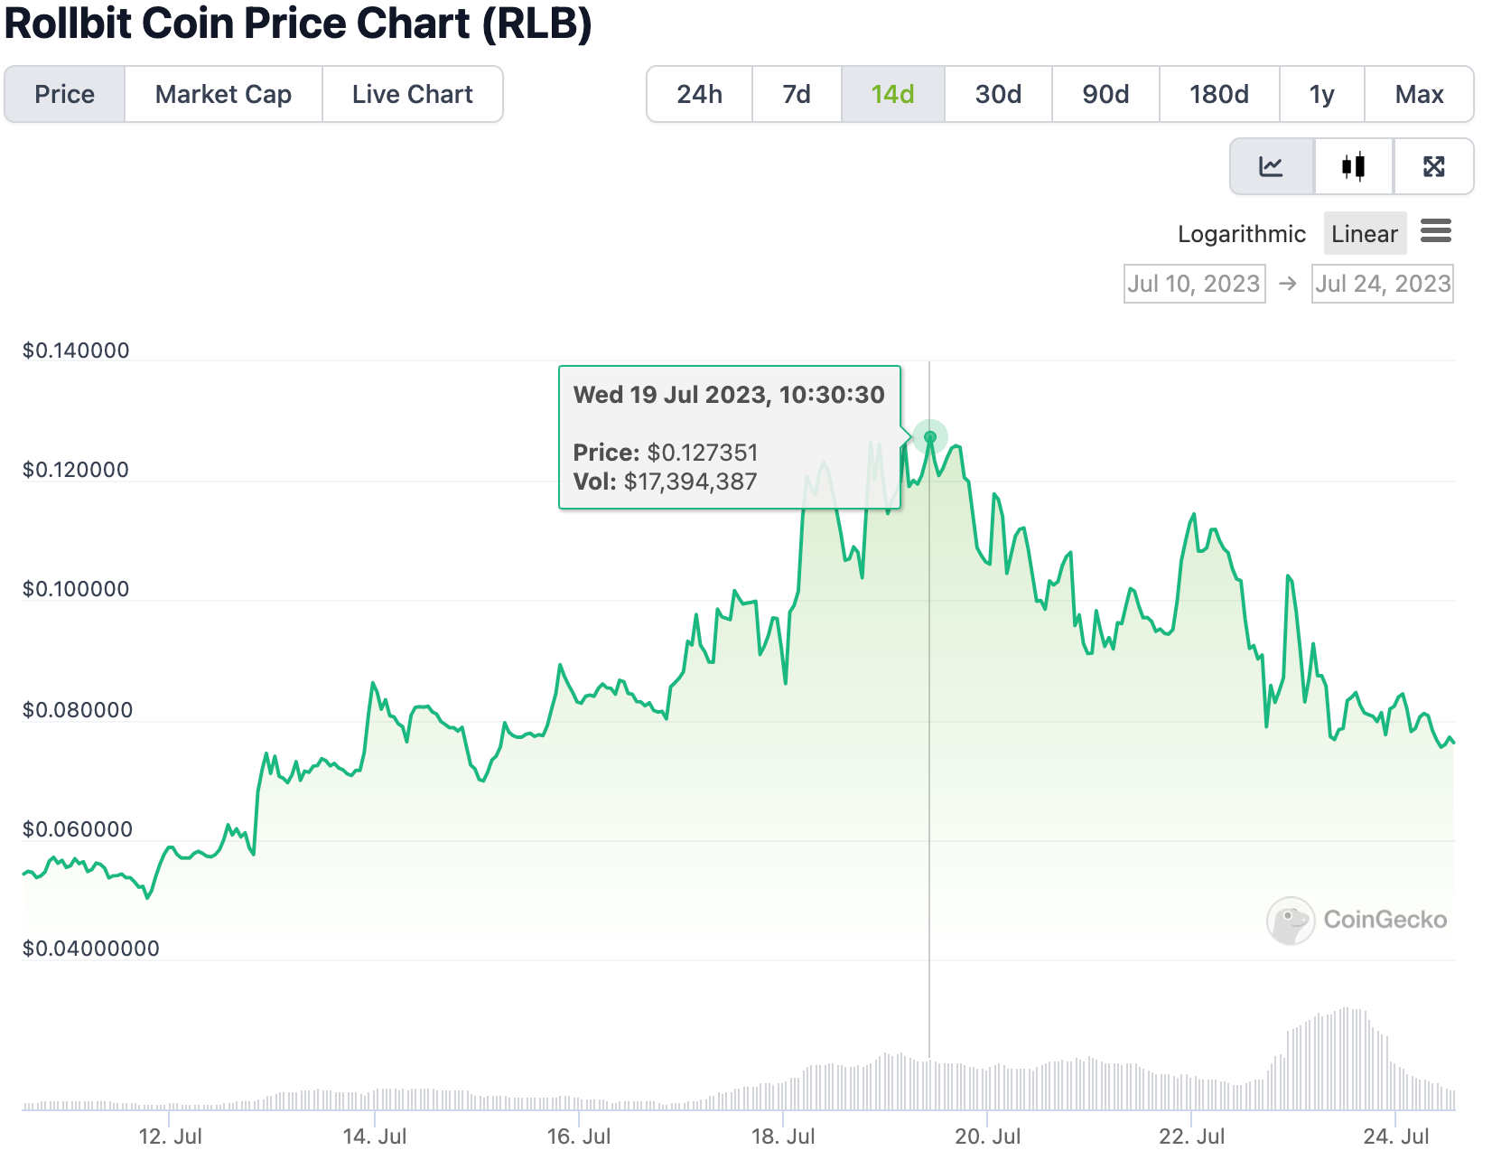Edit start date Jul 10, 2023
The image size is (1492, 1169).
tap(1194, 284)
